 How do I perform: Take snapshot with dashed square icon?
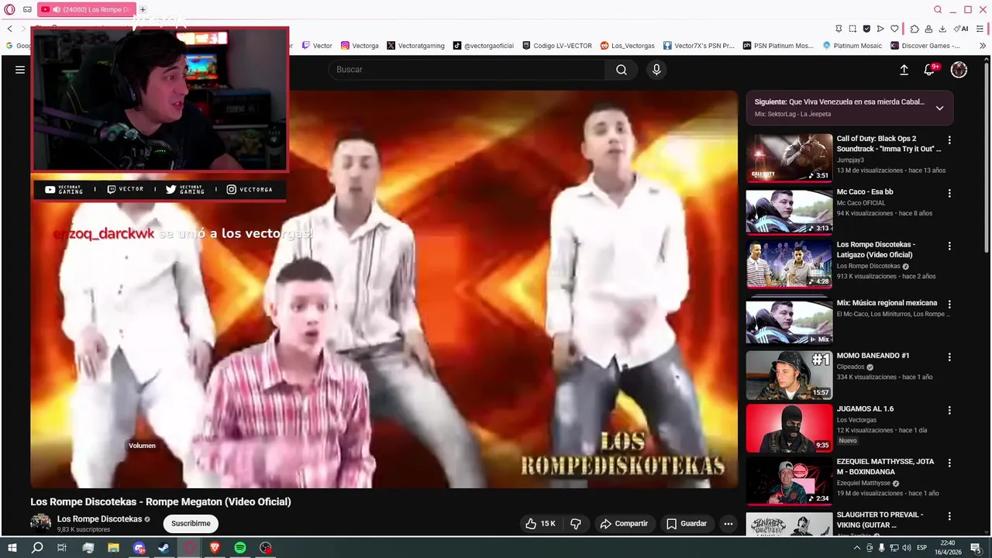(x=852, y=29)
